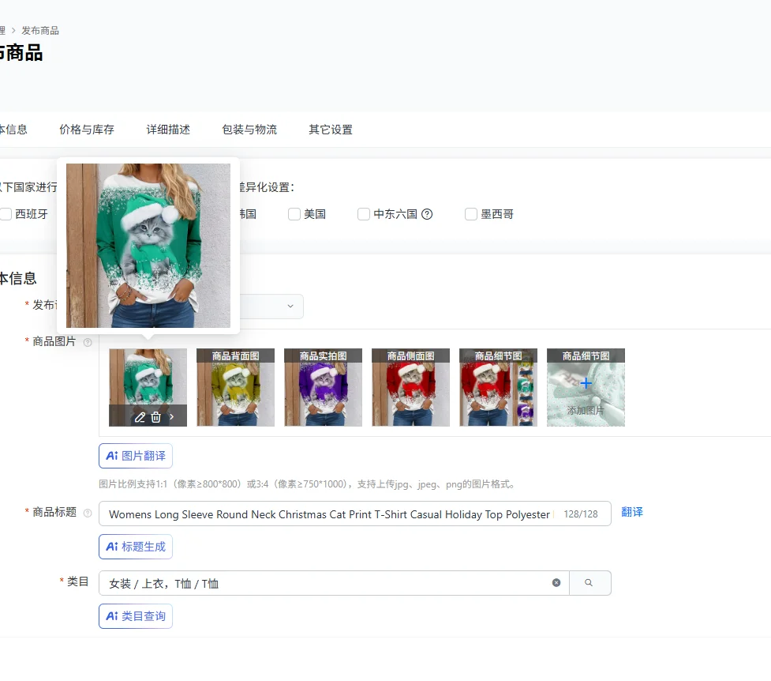The height and width of the screenshot is (681, 771).
Task: Go to 详细描述 tab
Action: (x=168, y=130)
